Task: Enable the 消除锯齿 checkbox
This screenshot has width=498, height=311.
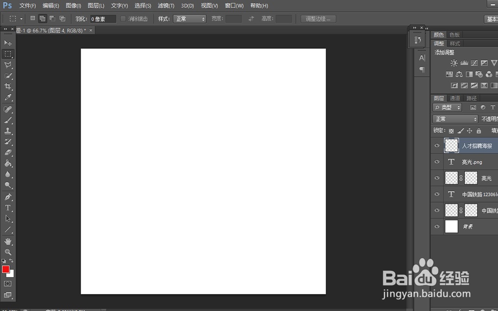Action: pyautogui.click(x=123, y=19)
